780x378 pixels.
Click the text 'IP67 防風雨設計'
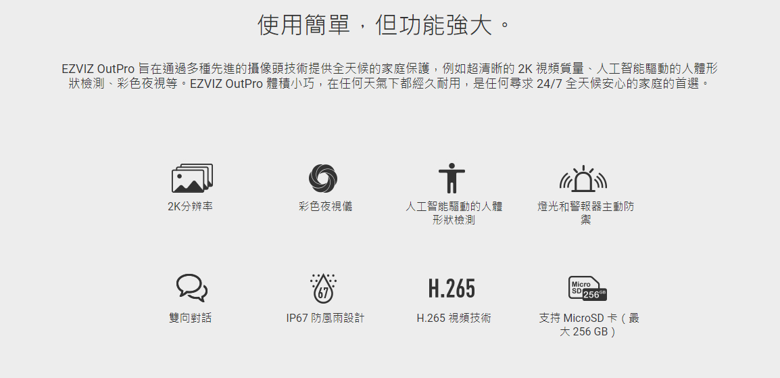[x=325, y=318]
